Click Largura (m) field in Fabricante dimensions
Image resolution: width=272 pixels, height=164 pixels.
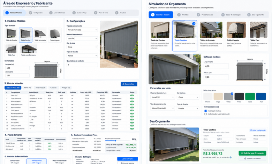[17, 68]
